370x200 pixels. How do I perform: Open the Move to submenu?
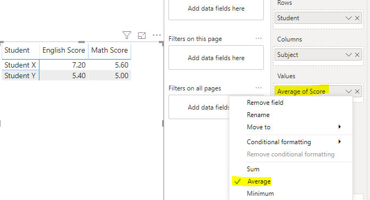click(x=291, y=127)
